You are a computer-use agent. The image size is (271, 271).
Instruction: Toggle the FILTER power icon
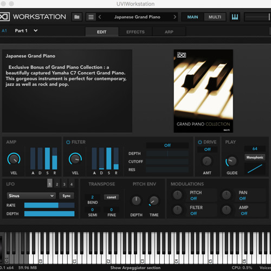[x=68, y=142]
